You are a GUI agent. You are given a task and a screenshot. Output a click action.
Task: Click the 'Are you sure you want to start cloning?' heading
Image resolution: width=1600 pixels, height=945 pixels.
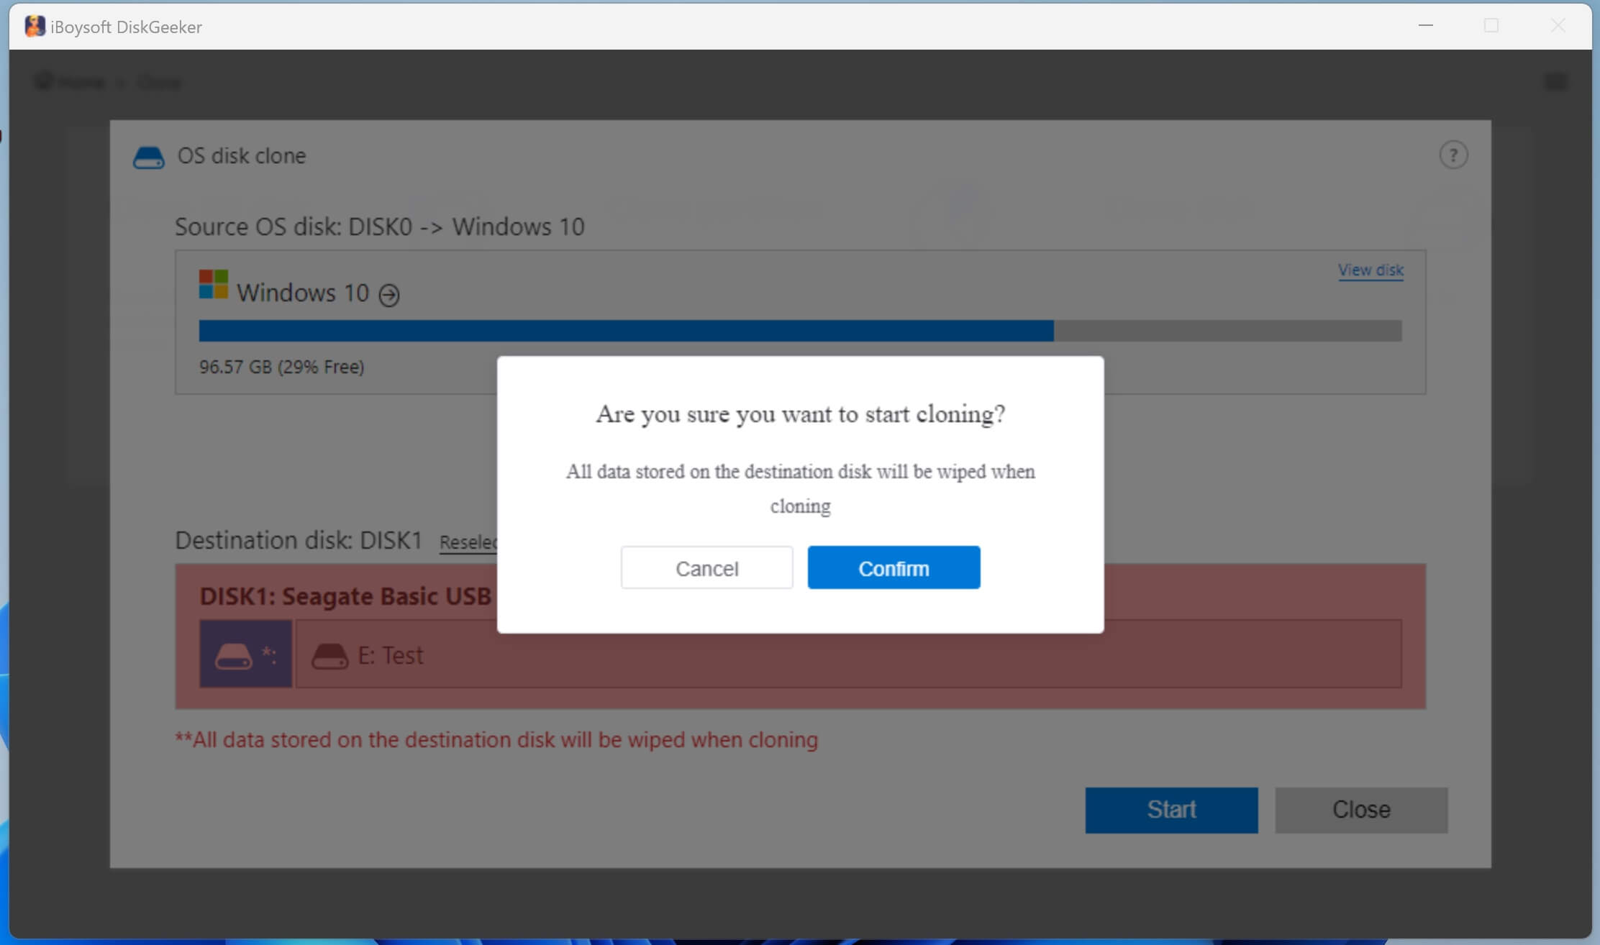[x=800, y=414]
